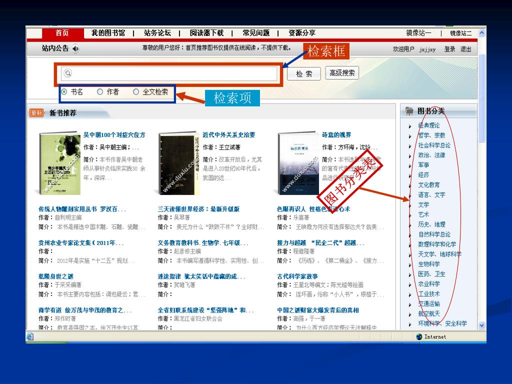The image size is (512, 384).
Task: Open the cover thumbnail of 吴中朝100个对症穴位方
Action: [59, 163]
